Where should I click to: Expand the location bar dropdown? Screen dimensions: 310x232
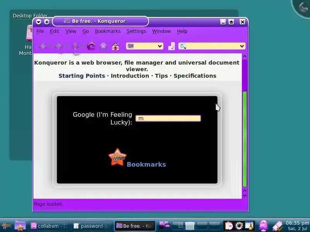[x=160, y=46]
